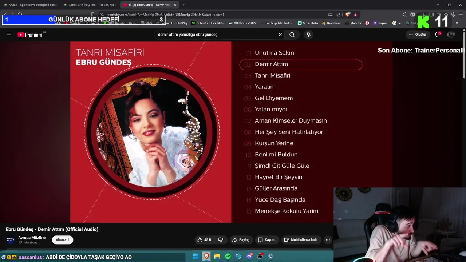Screen dimensions: 466x262
Task: Subscribe using the Abone ol button
Action: 63,240
